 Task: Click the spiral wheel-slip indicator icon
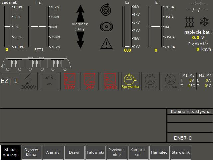[106, 10]
